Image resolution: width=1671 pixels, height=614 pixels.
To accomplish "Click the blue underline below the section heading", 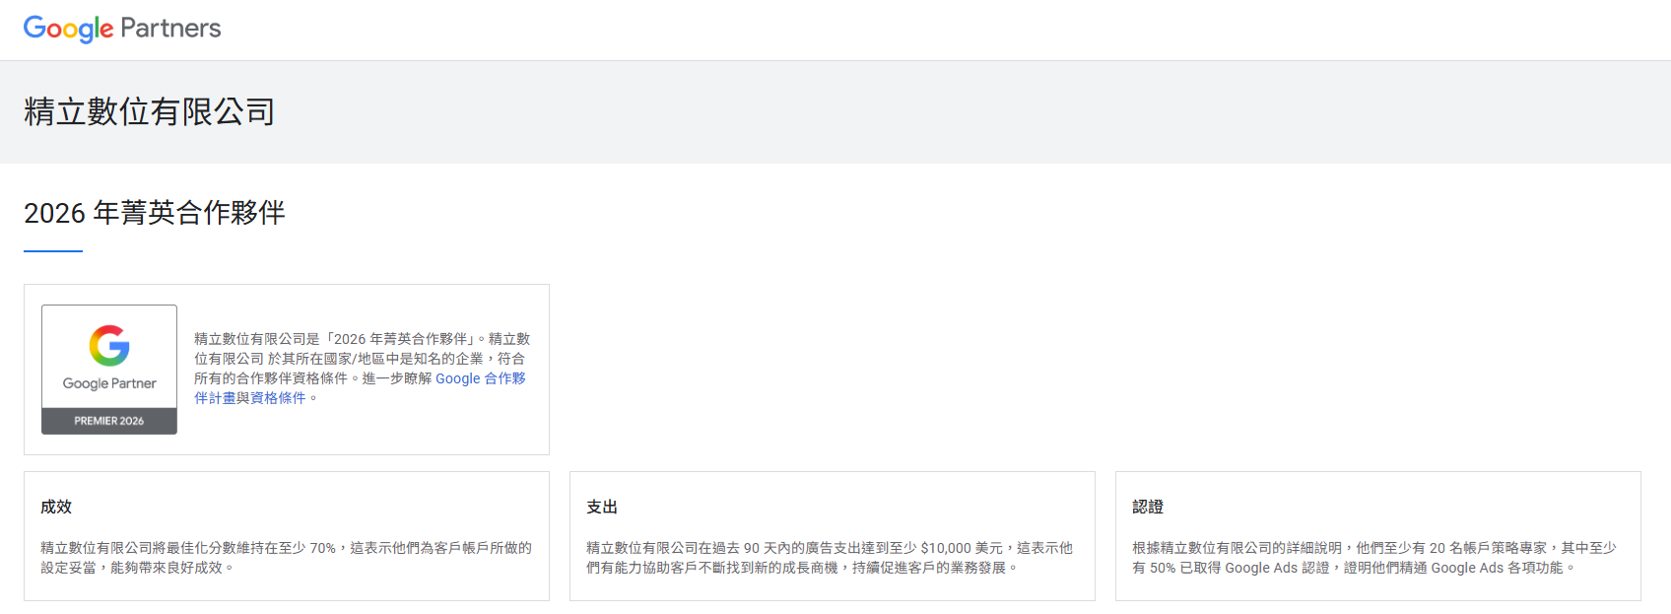I will coord(53,251).
